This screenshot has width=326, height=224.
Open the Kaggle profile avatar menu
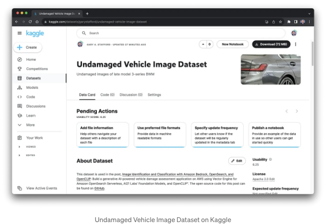[x=294, y=33]
